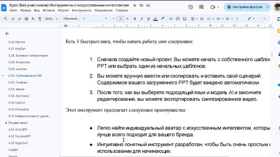Open the Файл menu

point(14,10)
